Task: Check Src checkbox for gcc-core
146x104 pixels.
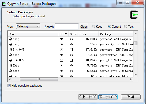Action: point(71,50)
